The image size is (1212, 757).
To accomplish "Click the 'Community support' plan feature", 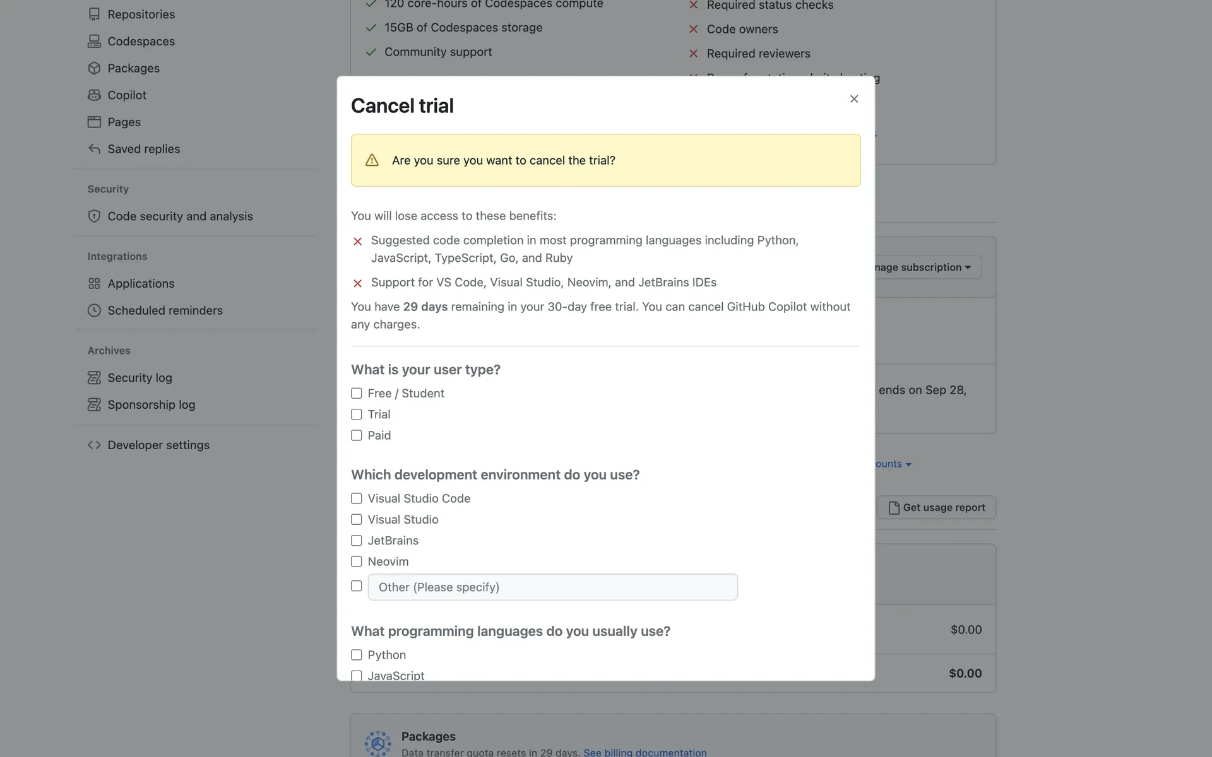I will tap(438, 52).
